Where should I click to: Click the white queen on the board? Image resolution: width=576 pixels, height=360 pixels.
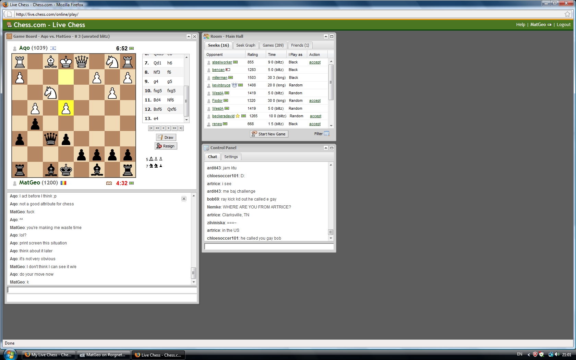click(x=81, y=62)
